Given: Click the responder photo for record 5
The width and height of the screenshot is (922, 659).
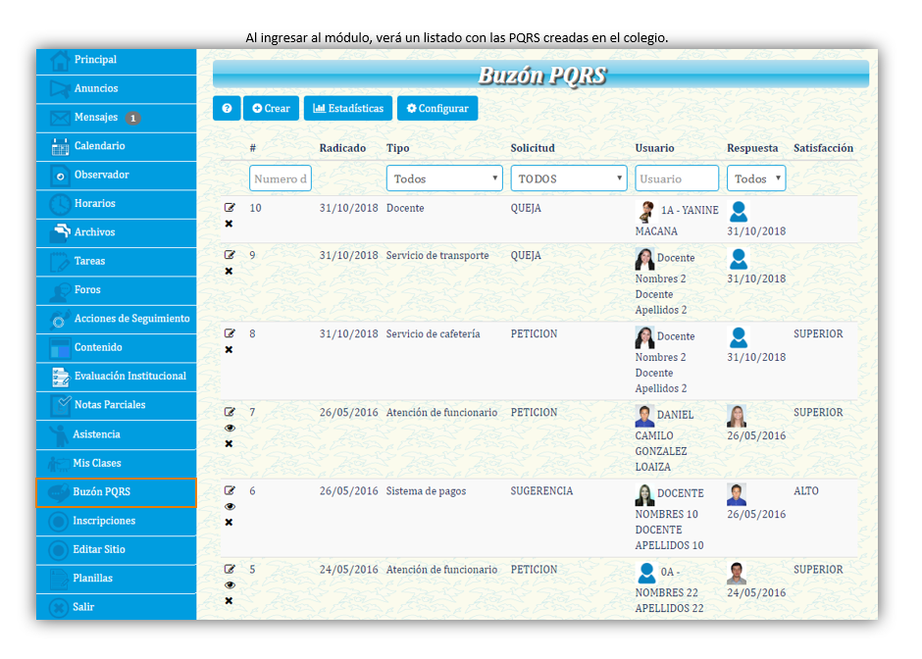Looking at the screenshot, I should (737, 573).
